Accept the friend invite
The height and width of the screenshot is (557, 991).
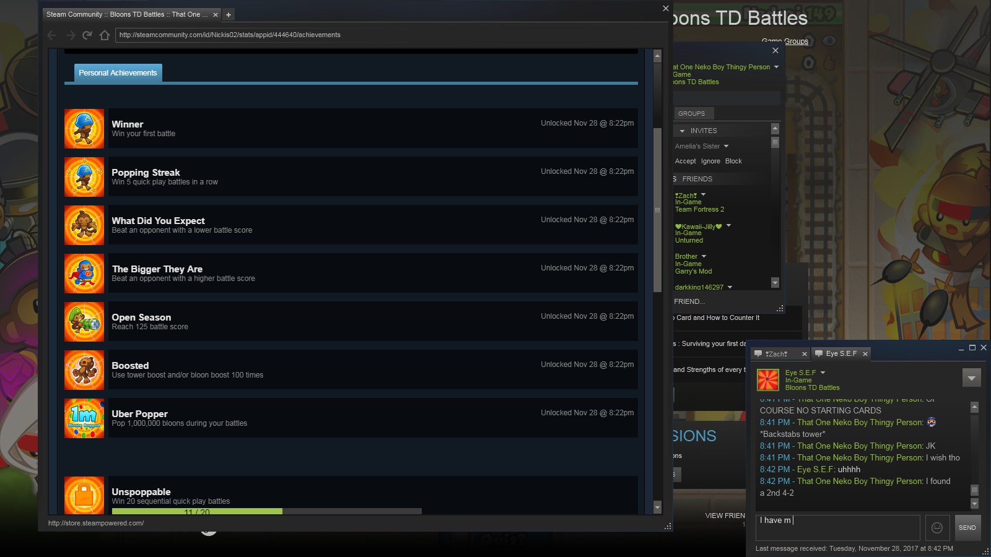tap(685, 161)
